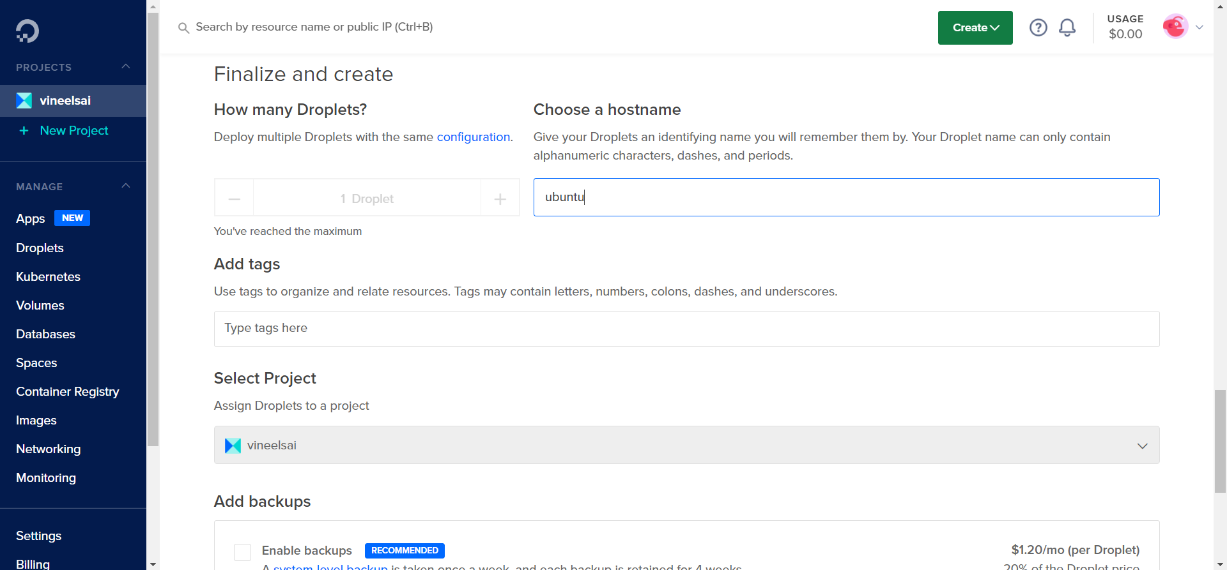Open the Select Project vineelsai dropdown
1227x570 pixels.
point(686,445)
